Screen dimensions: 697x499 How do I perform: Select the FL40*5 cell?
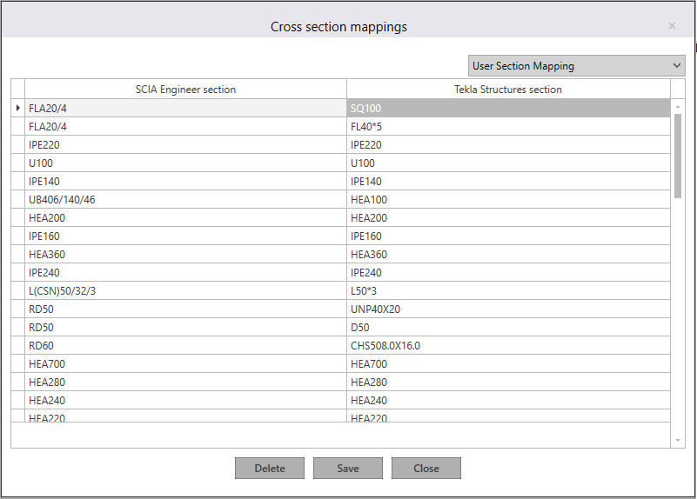(x=508, y=127)
